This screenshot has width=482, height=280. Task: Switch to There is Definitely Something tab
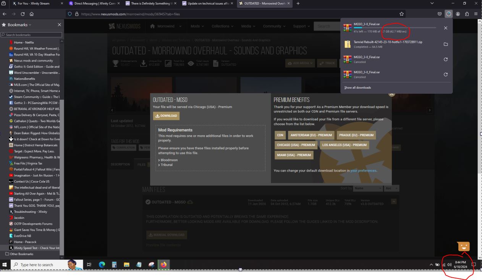click(x=151, y=4)
